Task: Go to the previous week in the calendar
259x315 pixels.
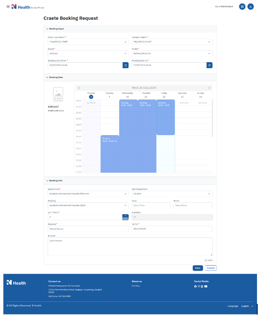Action: tap(79, 88)
